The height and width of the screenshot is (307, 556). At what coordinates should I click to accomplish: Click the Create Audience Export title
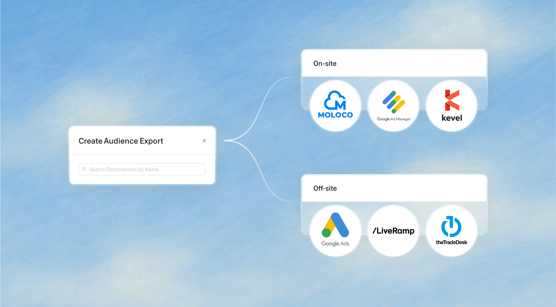(121, 141)
